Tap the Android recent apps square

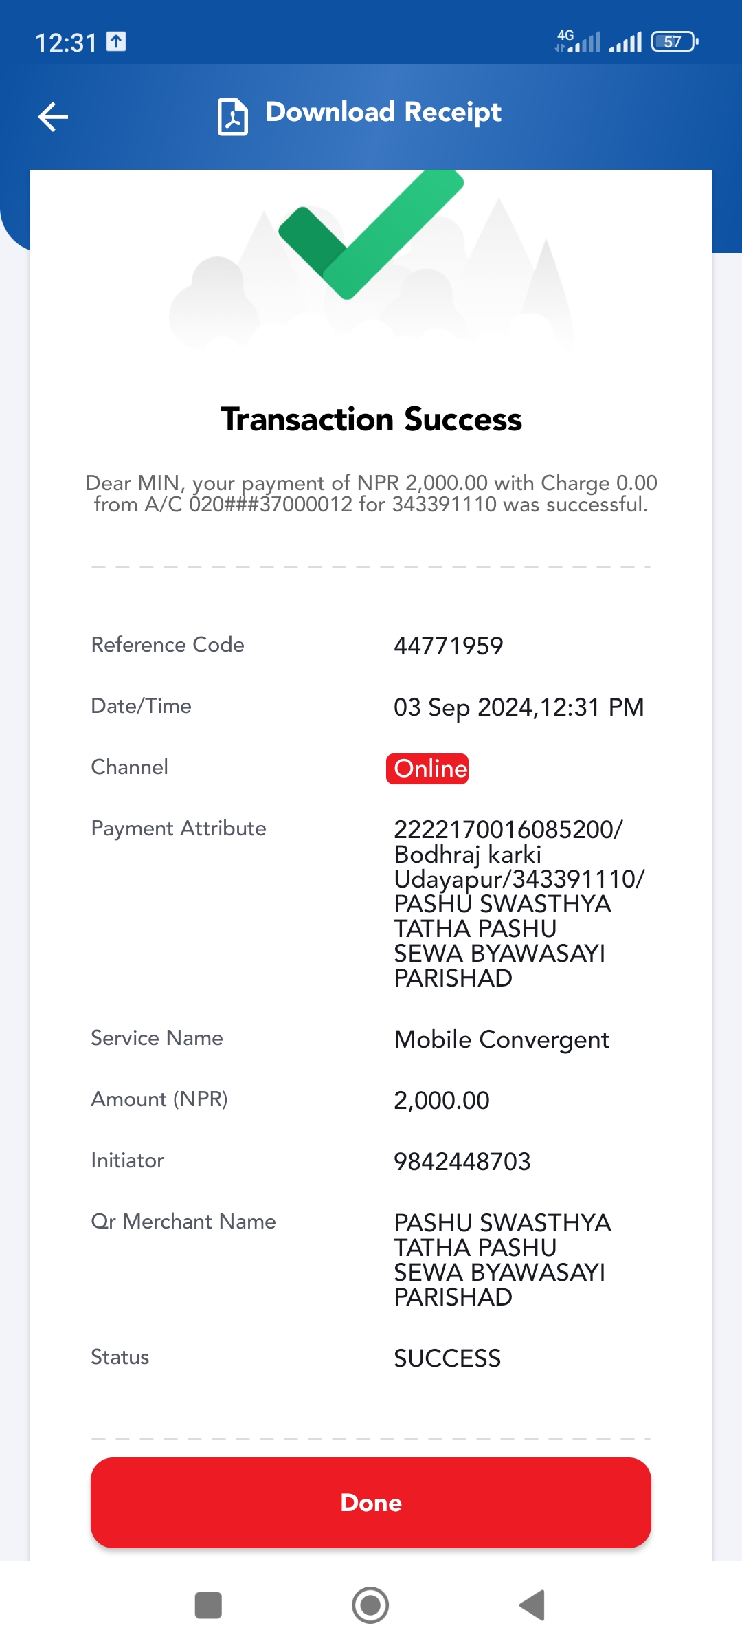pyautogui.click(x=208, y=1605)
